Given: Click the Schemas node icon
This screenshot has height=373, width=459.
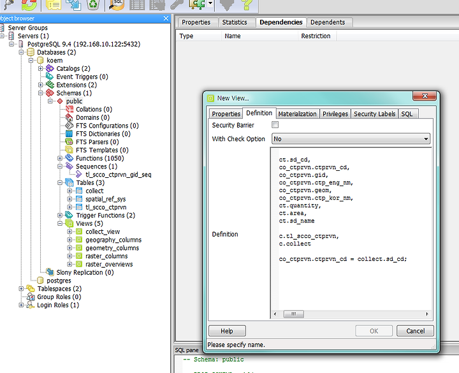Looking at the screenshot, I should 50,93.
